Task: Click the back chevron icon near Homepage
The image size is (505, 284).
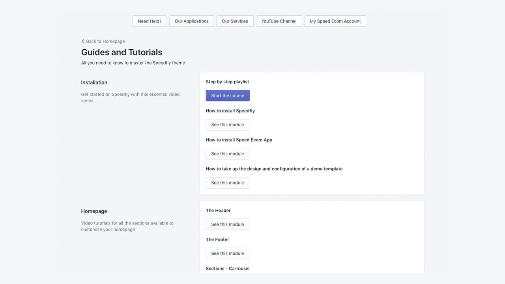Action: tap(83, 41)
